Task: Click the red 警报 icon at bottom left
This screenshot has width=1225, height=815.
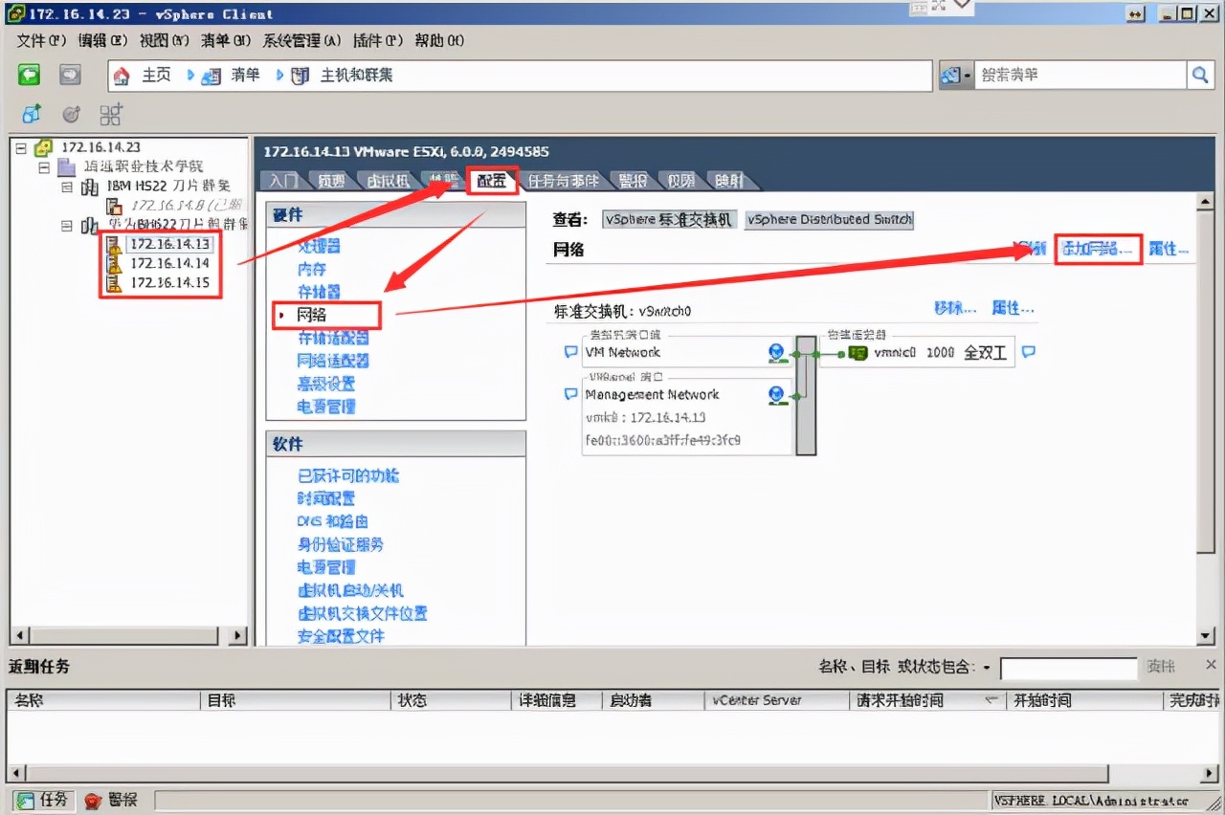Action: point(93,800)
